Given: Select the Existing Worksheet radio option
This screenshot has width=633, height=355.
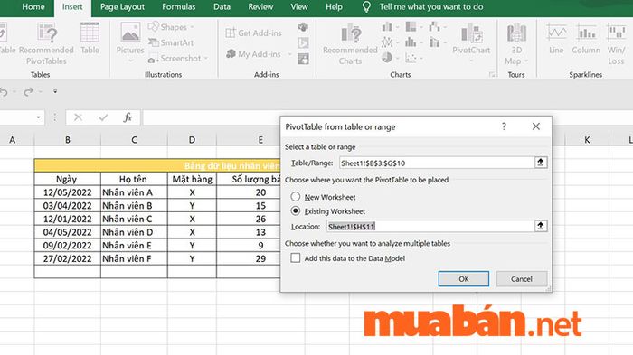Looking at the screenshot, I should 296,211.
